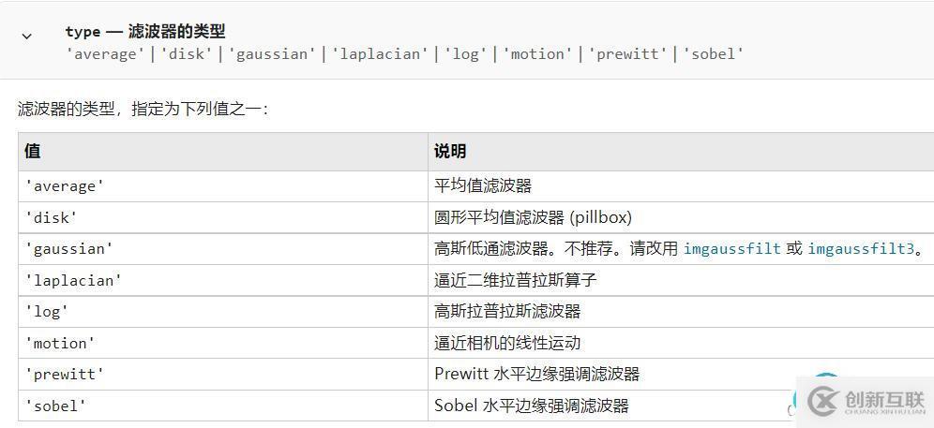Select the 'laplacian' value cell

tap(223, 280)
